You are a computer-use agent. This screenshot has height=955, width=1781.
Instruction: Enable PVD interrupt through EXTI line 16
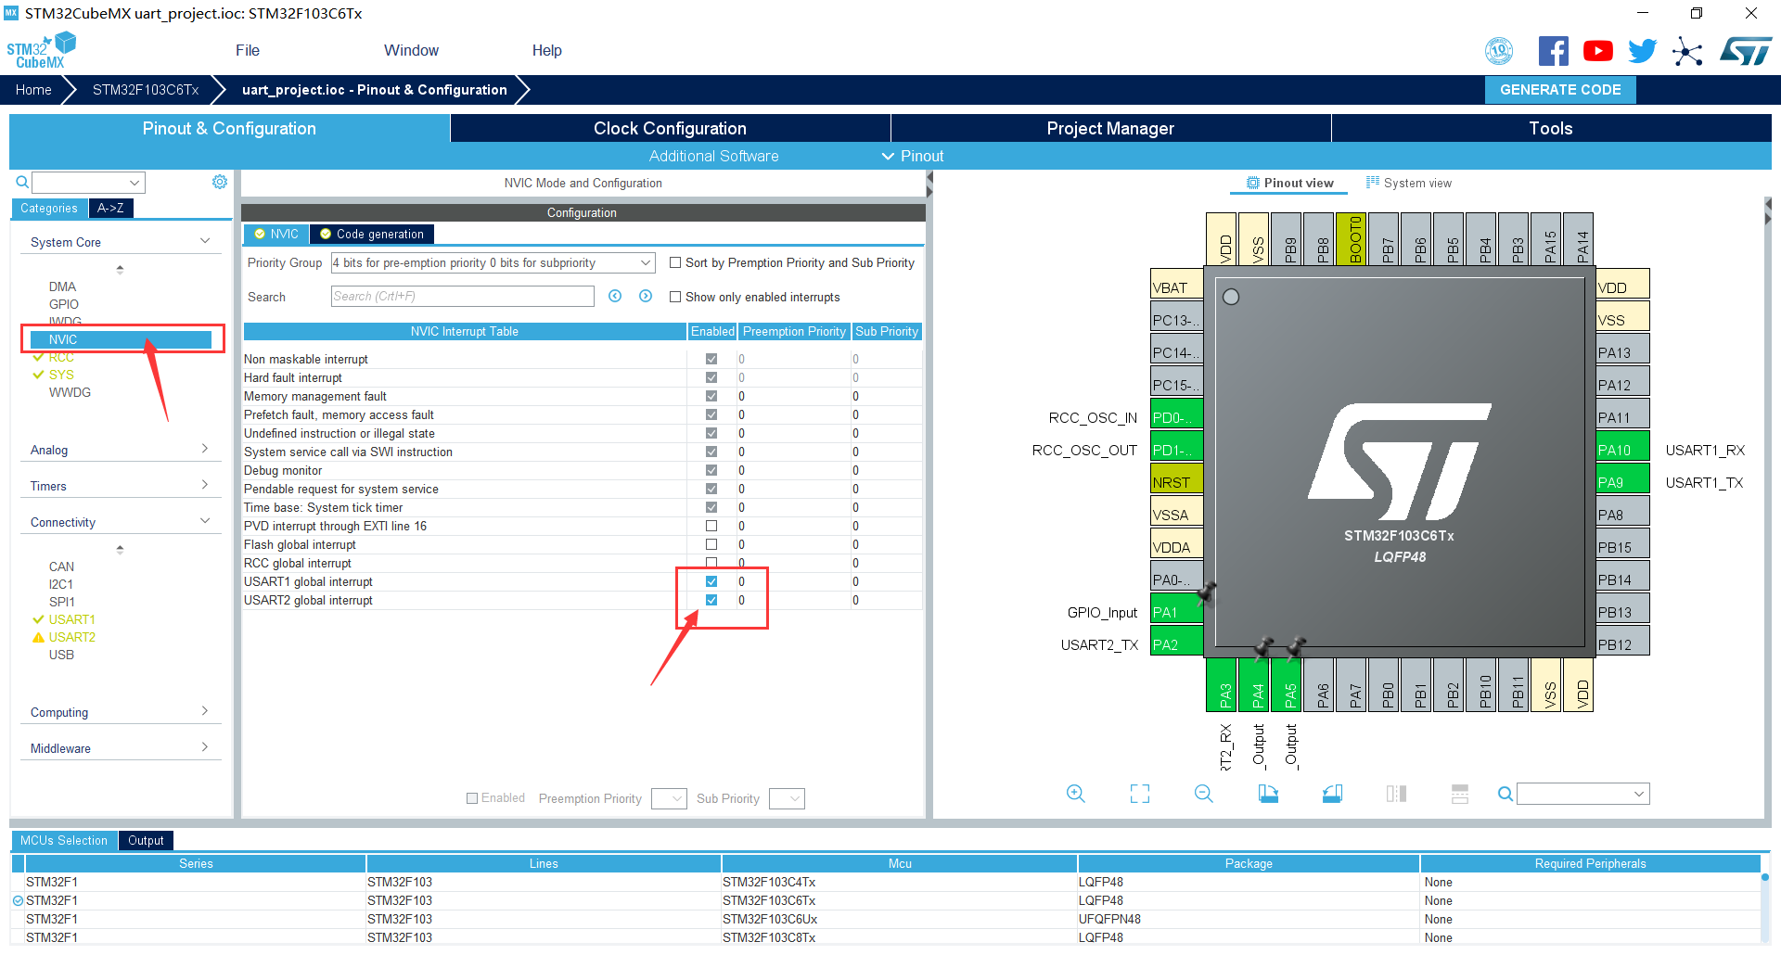click(x=711, y=526)
